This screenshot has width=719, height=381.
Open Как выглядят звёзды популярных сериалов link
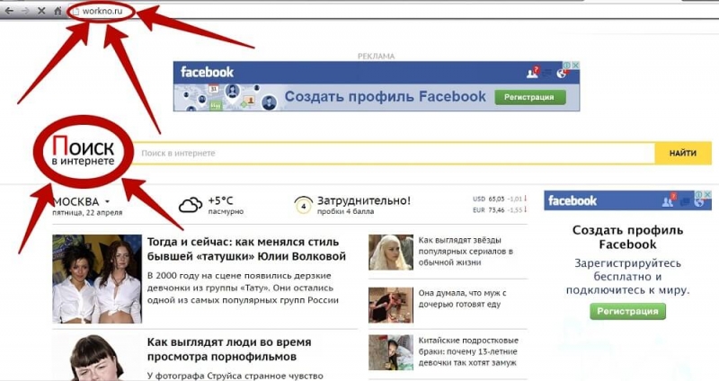point(466,252)
